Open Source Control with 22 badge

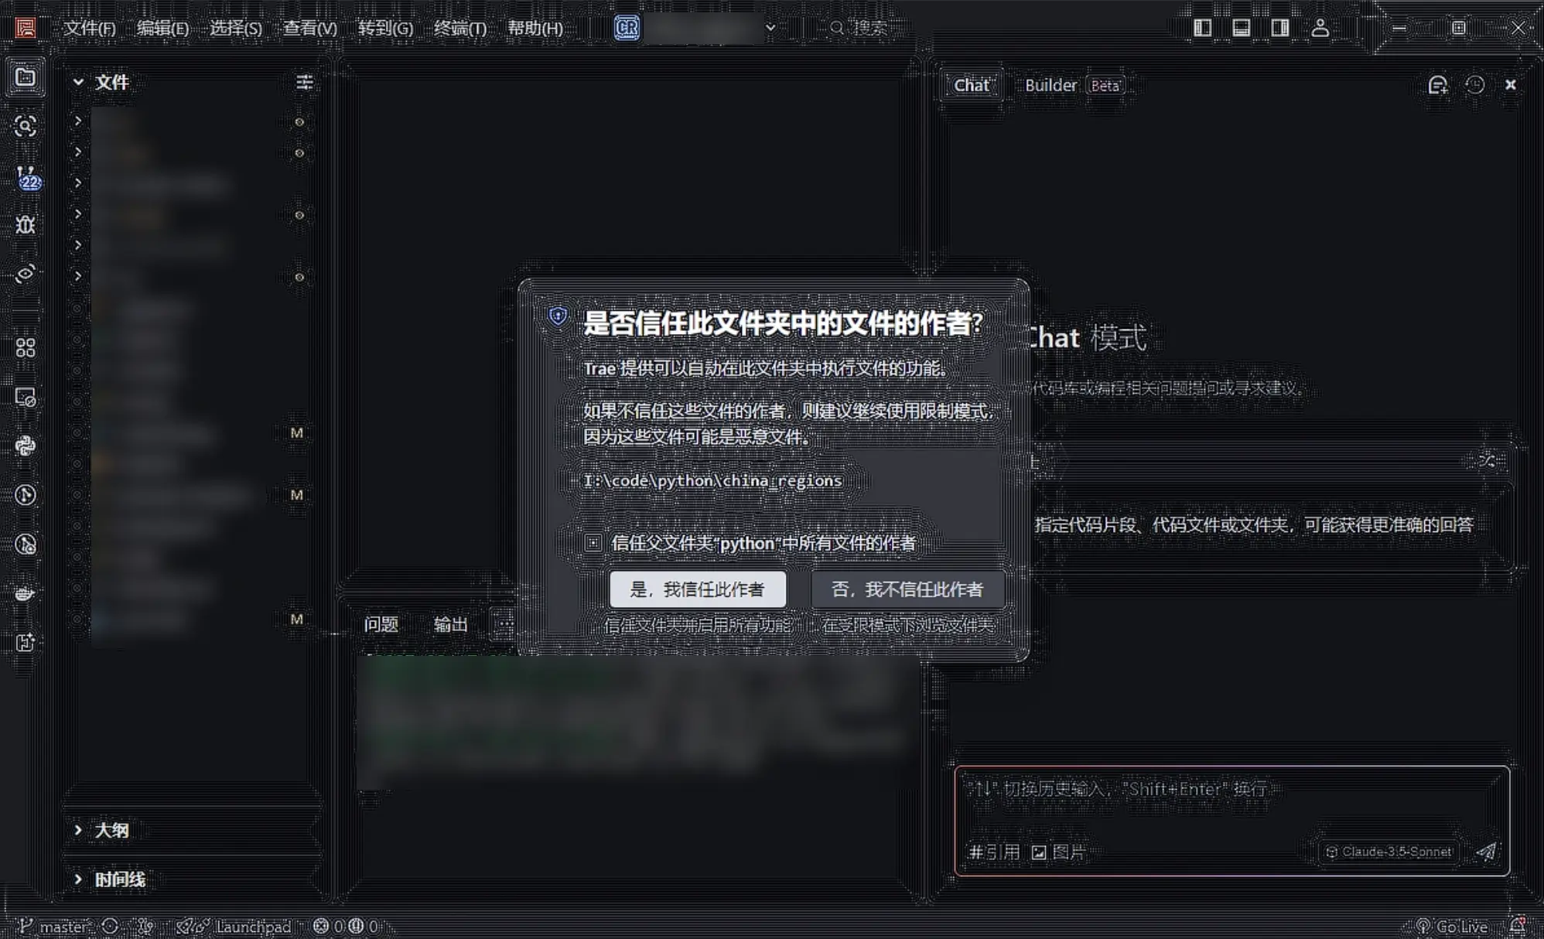(27, 177)
